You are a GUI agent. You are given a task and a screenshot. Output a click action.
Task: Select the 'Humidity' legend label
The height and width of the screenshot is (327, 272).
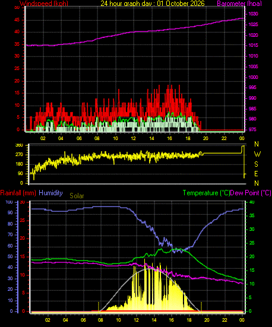click(50, 193)
